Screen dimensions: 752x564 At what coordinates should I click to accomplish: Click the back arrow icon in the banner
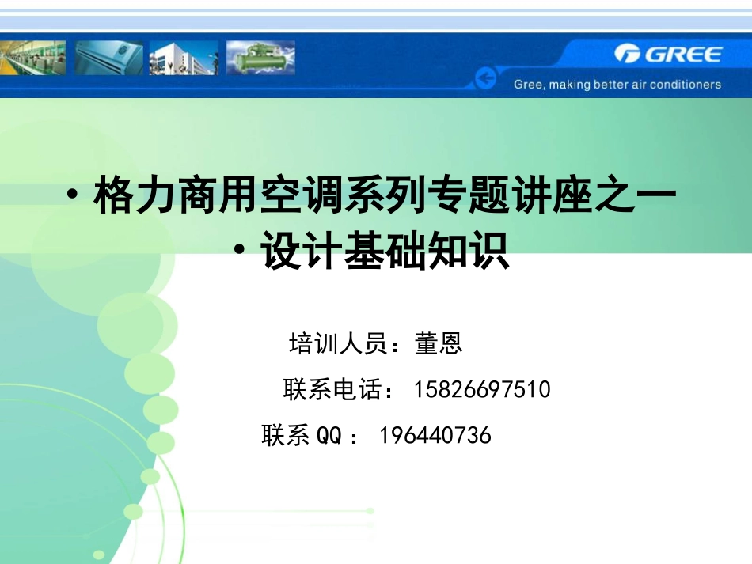coord(485,78)
